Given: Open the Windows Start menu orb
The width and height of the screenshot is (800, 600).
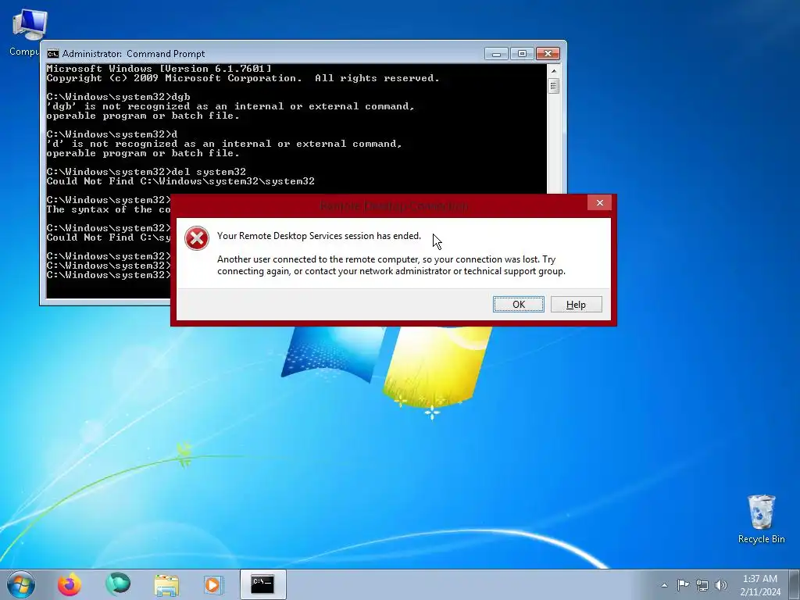Looking at the screenshot, I should pos(21,584).
